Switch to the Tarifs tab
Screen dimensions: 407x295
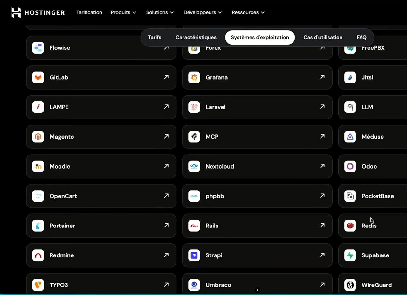(x=155, y=37)
